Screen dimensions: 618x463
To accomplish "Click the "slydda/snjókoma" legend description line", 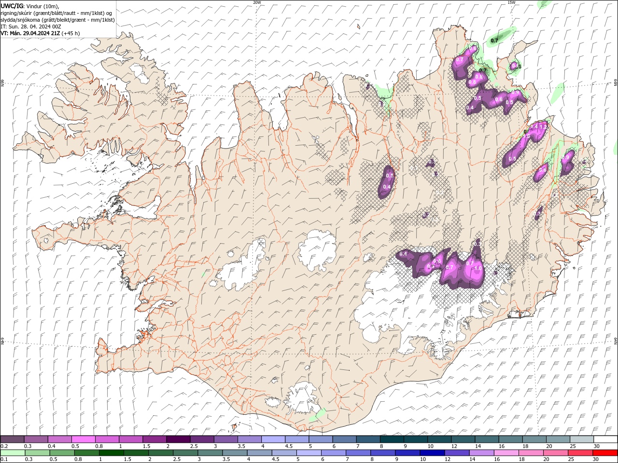I will coord(58,20).
